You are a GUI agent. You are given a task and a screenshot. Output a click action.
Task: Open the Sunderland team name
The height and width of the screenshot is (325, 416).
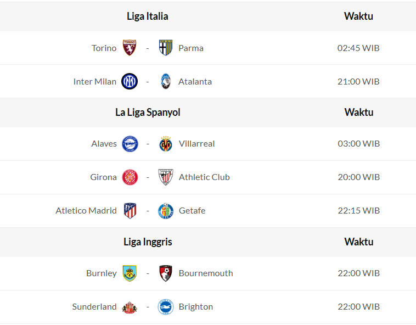click(94, 306)
